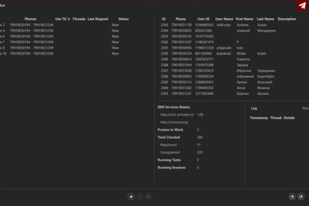Click the Phone column header in results table

[181, 19]
